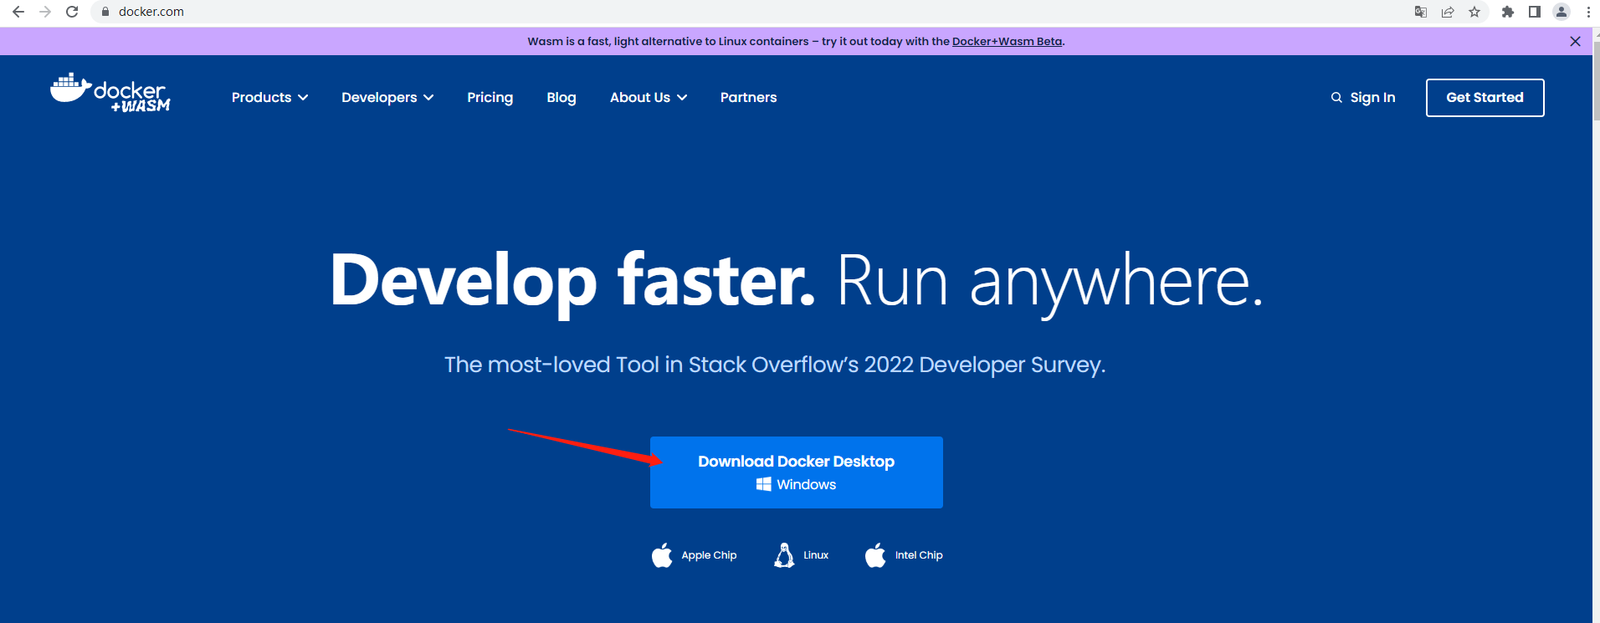
Task: Toggle the browser side panel icon
Action: coord(1535,12)
